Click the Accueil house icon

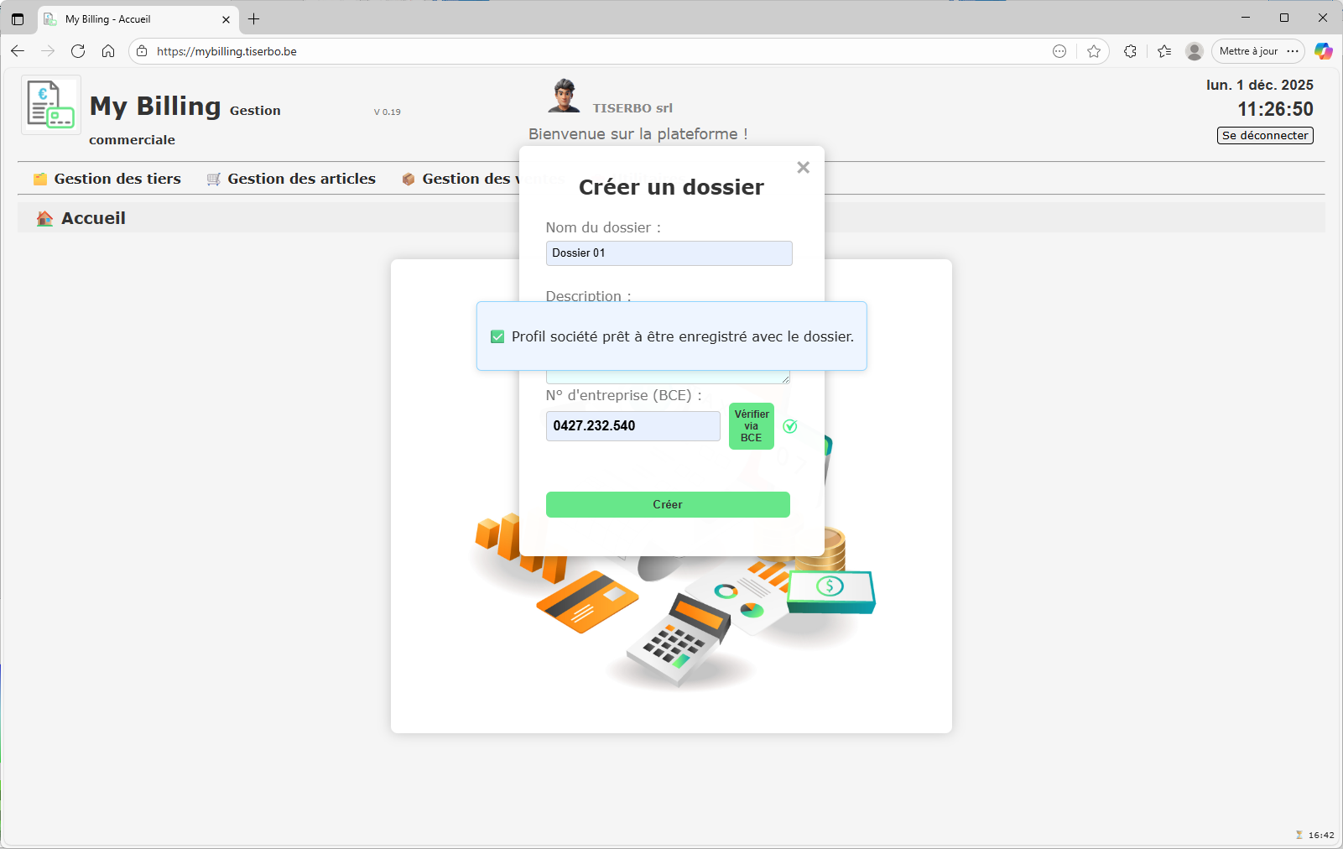tap(44, 219)
